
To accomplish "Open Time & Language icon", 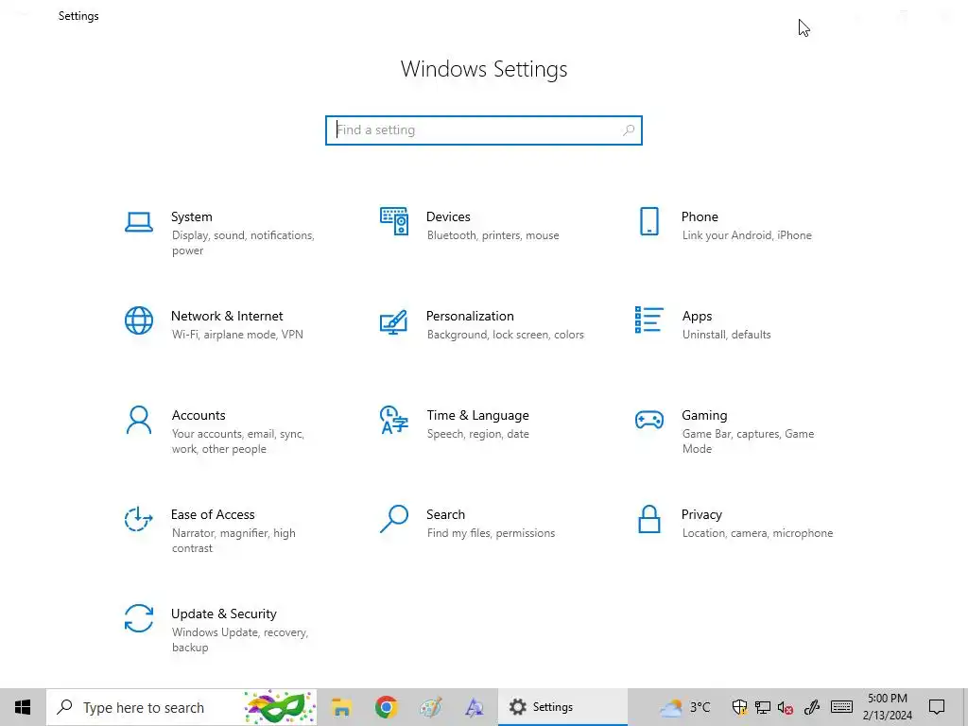I will click(394, 420).
